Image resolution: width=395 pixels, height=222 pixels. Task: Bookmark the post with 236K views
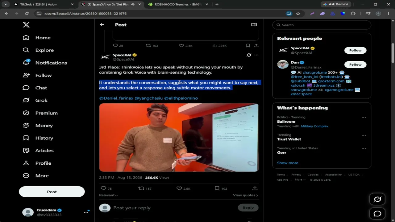(x=248, y=46)
